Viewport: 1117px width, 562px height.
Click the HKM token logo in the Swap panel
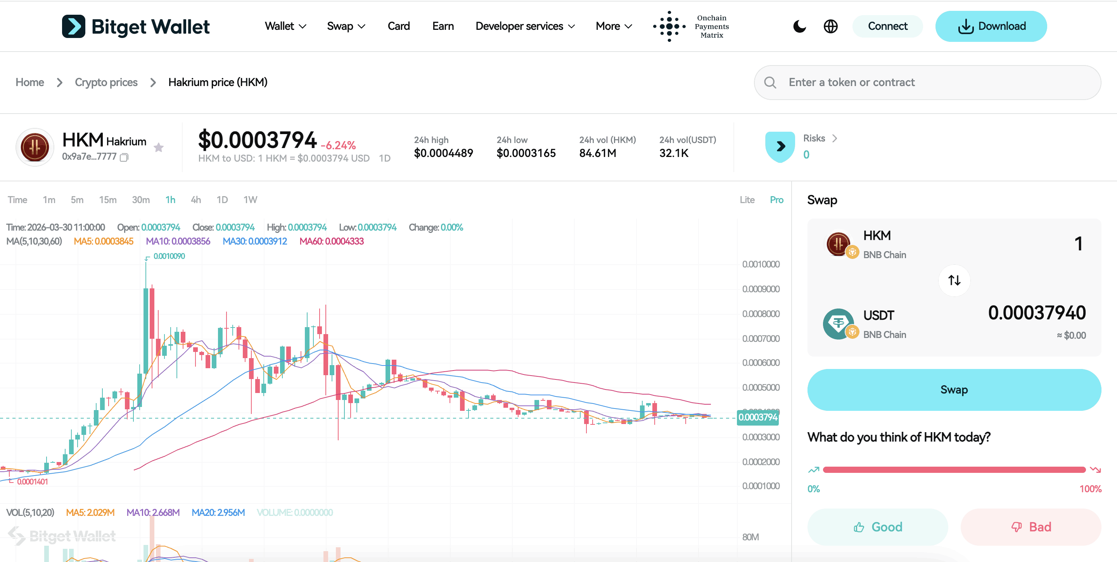(x=838, y=243)
